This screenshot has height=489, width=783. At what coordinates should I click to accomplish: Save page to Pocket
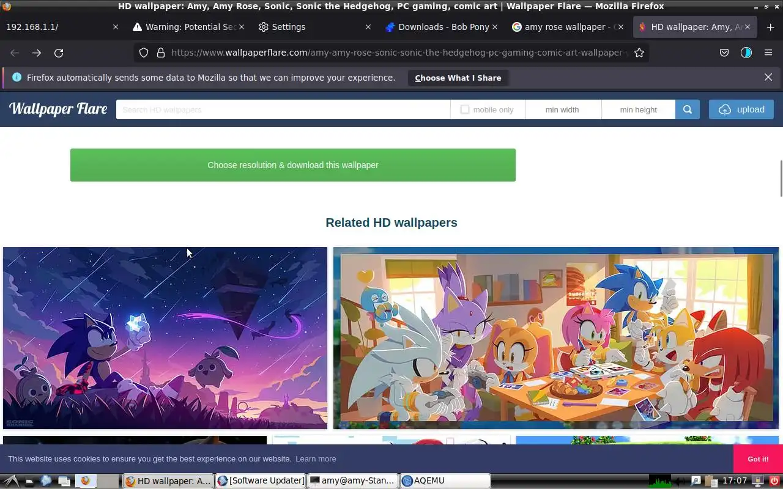point(724,53)
